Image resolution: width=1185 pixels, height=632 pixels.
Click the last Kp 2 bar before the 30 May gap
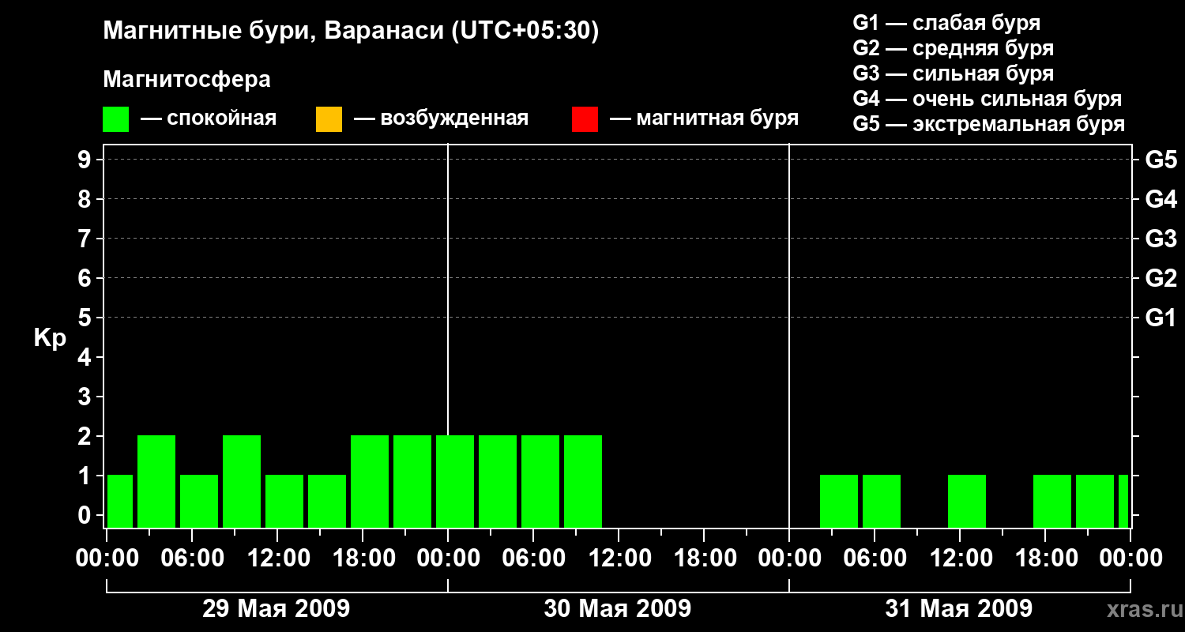[x=583, y=481]
